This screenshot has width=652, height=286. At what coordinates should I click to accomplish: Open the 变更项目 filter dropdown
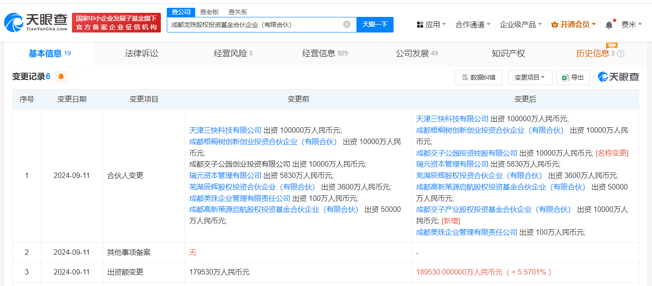[530, 77]
